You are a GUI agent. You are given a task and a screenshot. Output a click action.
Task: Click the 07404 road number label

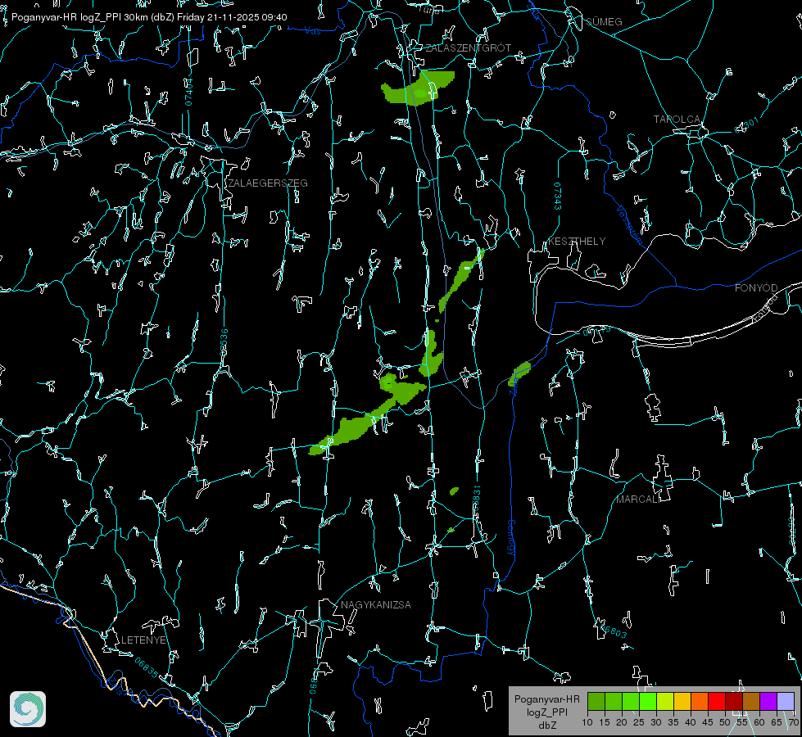point(189,92)
